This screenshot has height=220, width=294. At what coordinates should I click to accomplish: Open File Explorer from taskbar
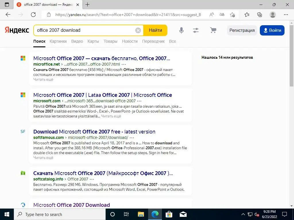coord(141,214)
